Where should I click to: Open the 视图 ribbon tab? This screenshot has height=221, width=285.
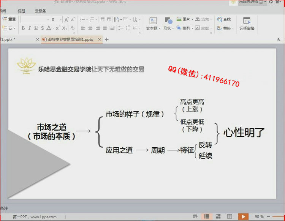click(x=21, y=11)
